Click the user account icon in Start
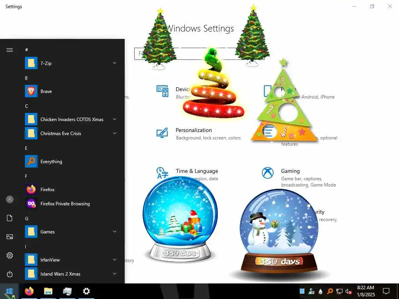The height and width of the screenshot is (299, 399). [x=10, y=199]
